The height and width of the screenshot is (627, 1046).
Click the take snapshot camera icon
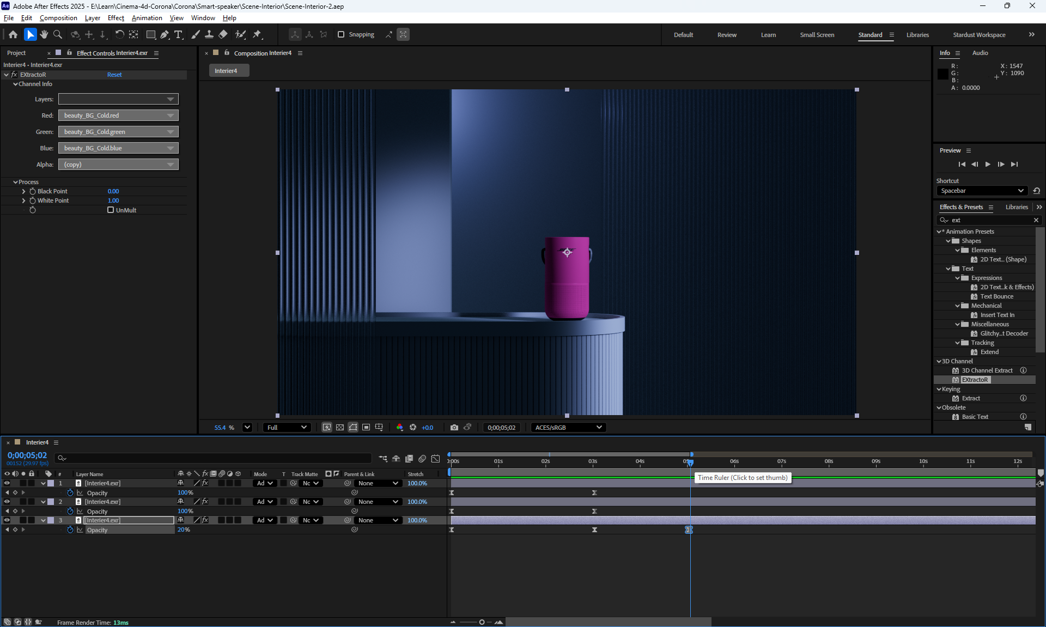click(x=454, y=428)
